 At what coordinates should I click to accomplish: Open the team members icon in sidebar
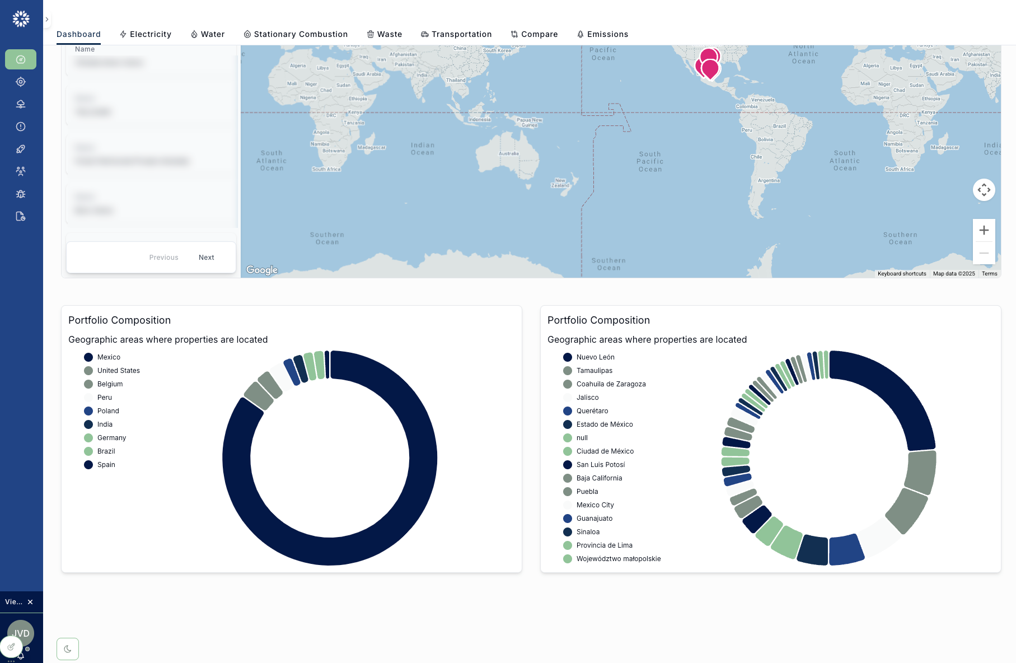[21, 171]
